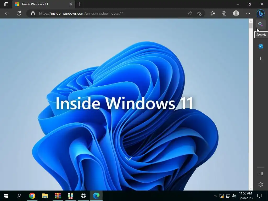
Task: Open the Favorites list
Action: [213, 13]
